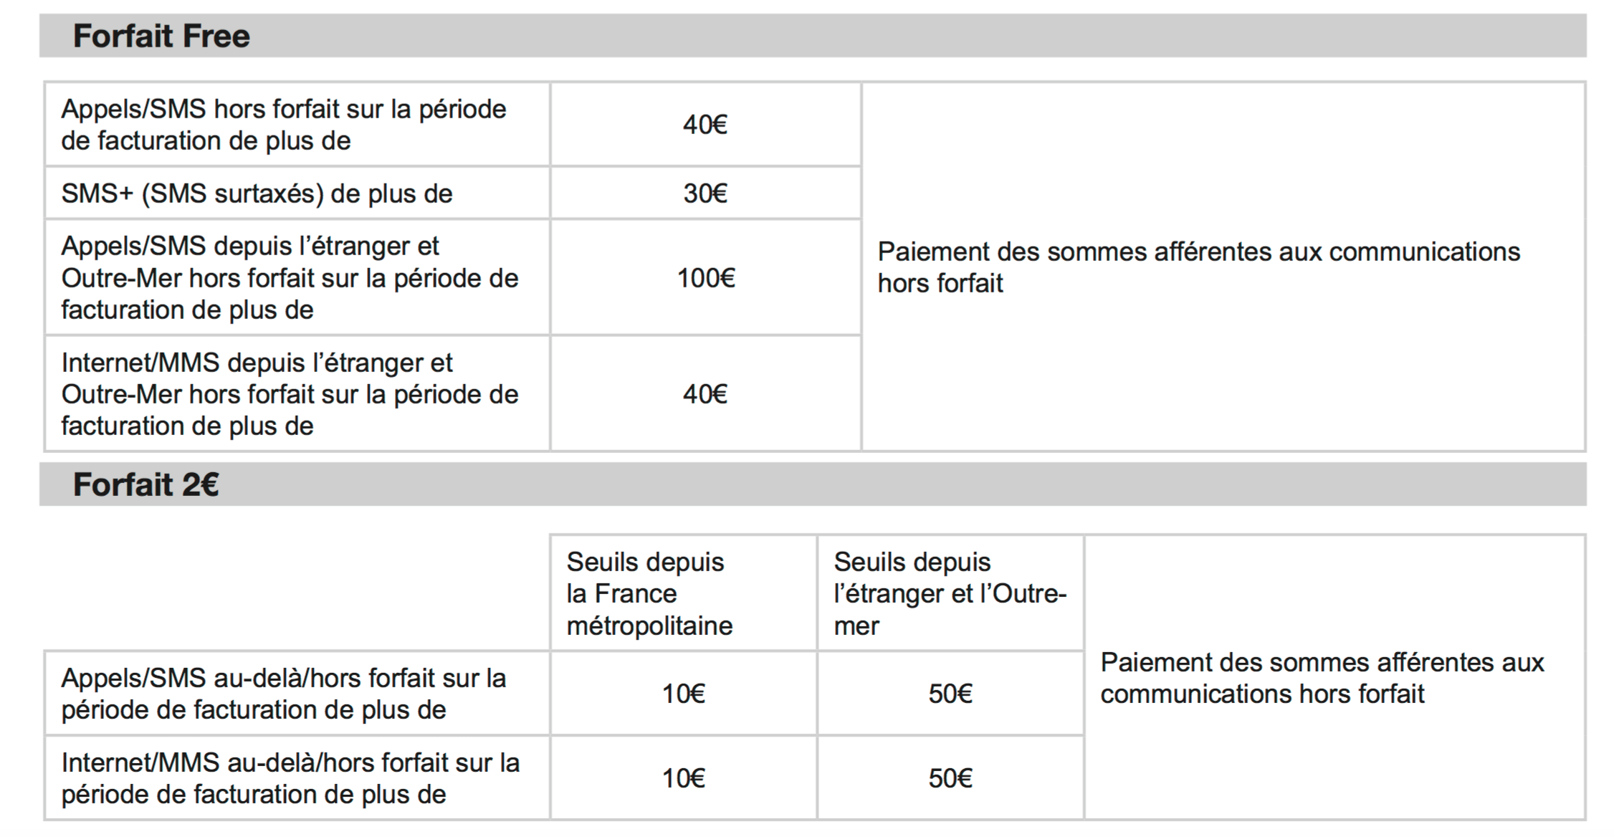The image size is (1614, 837).
Task: Select the Internet/MMS depuis l'étranger row label
Action: tap(290, 394)
